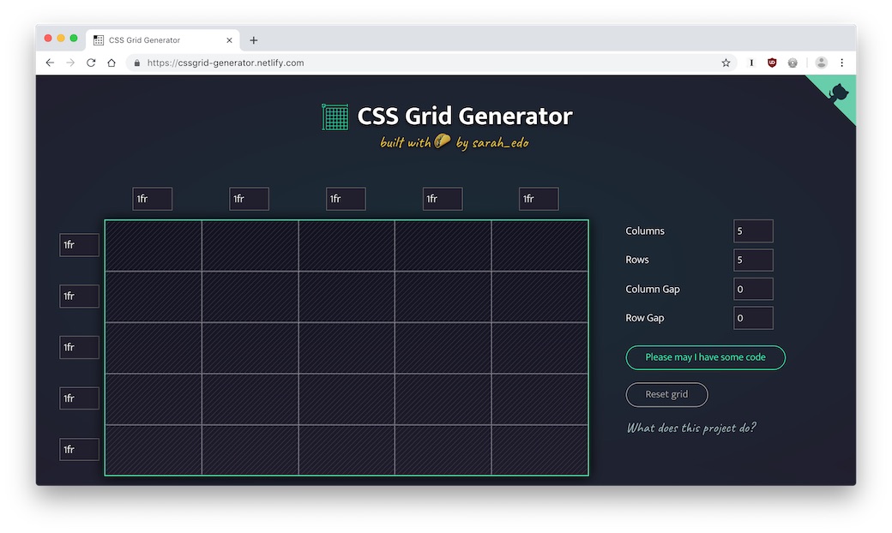892x533 pixels.
Task: Select the center grid cell
Action: (347, 348)
